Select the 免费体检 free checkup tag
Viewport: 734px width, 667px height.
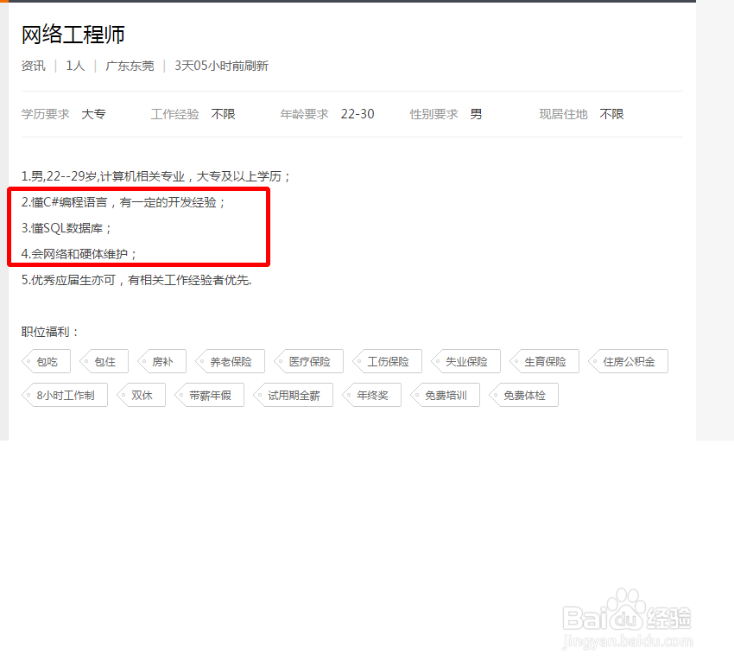524,395
